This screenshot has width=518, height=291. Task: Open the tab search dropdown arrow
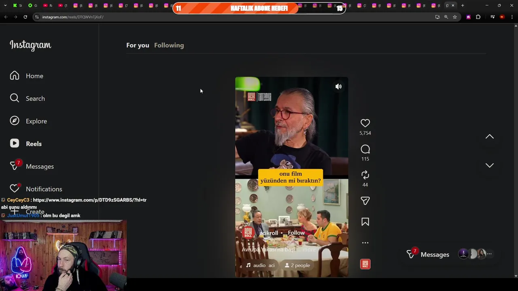coord(5,5)
